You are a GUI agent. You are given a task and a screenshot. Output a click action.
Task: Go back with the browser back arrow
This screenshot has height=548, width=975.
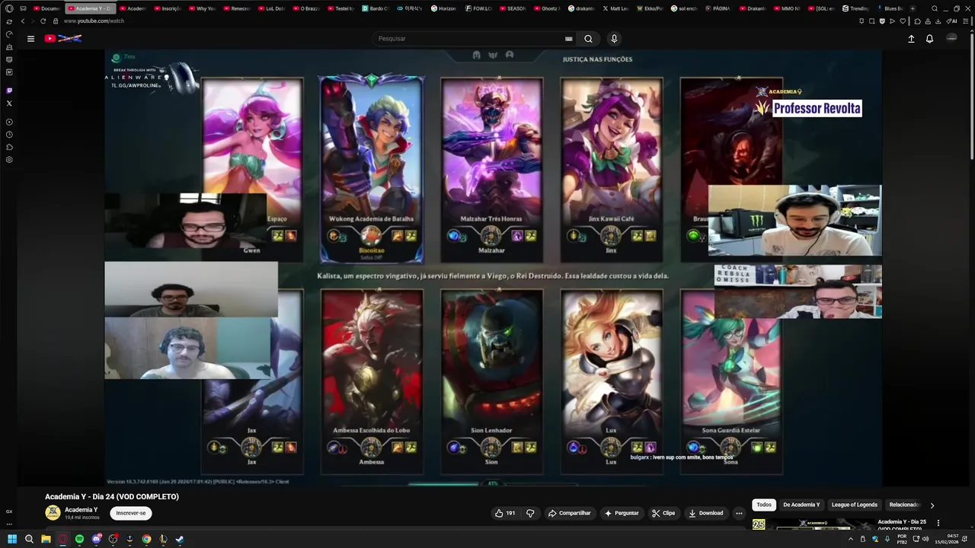[22, 21]
